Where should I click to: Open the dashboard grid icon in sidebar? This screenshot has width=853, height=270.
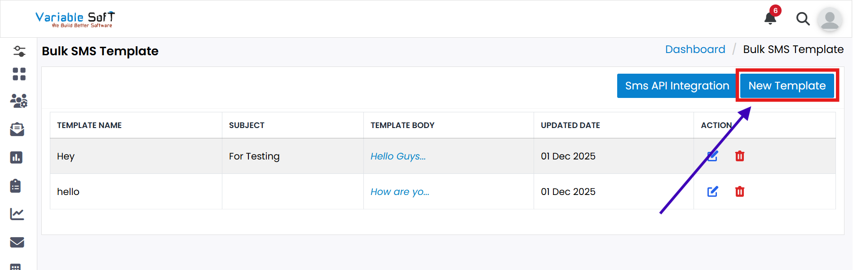19,74
